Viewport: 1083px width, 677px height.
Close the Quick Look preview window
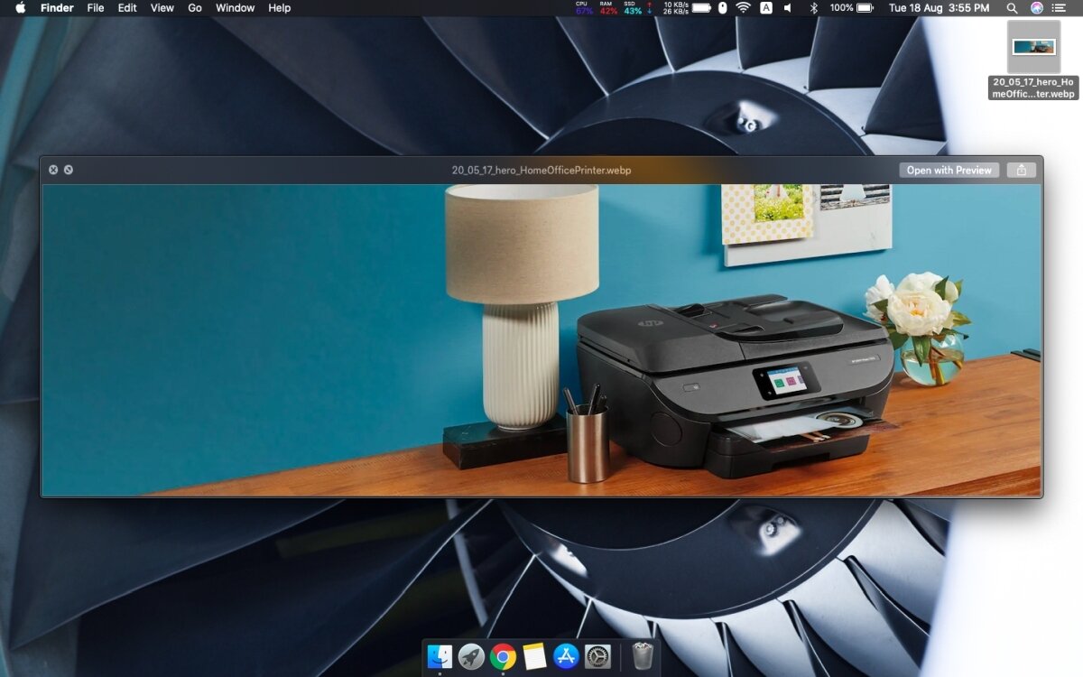tap(53, 170)
